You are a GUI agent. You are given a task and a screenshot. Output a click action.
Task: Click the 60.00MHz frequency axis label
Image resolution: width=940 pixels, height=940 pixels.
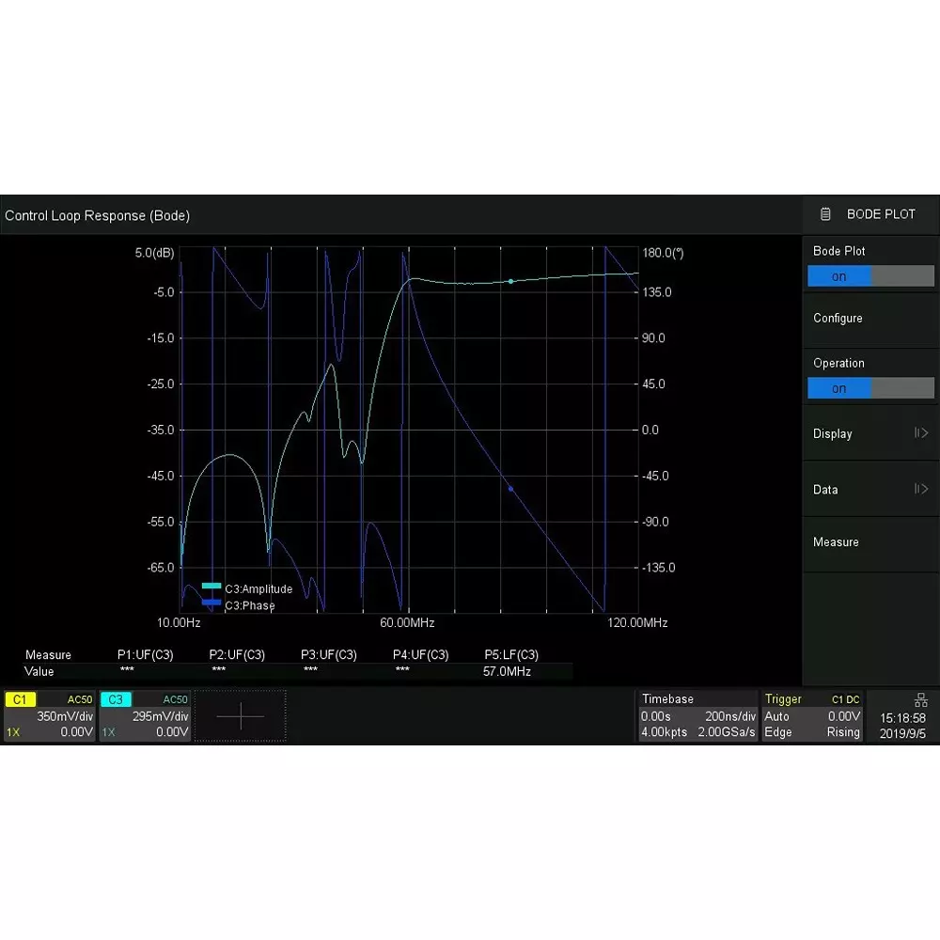(407, 622)
